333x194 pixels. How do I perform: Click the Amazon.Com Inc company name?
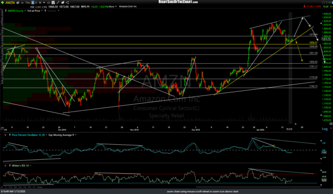click(127, 6)
